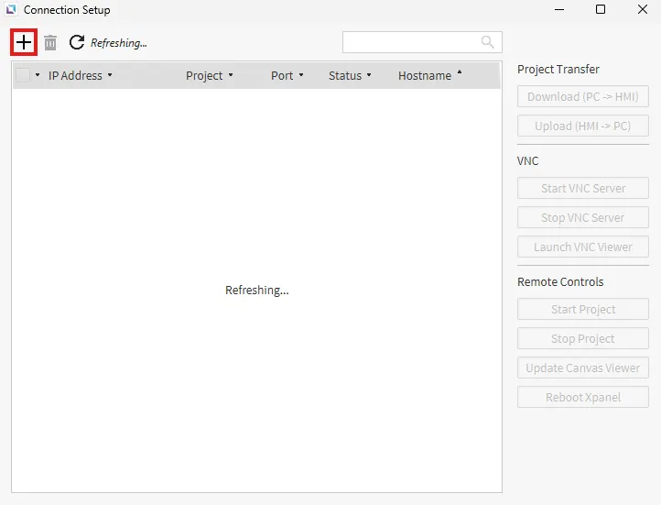Image resolution: width=661 pixels, height=505 pixels.
Task: Click the Upload (HMI -> PC) button
Action: [582, 126]
